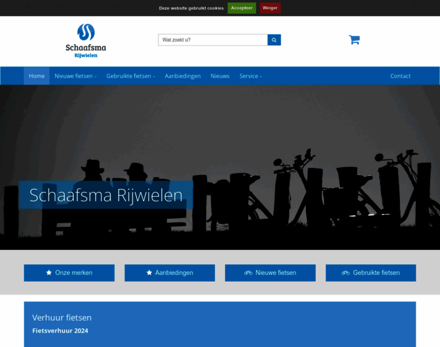This screenshot has height=347, width=440.
Task: Expand the Gebruikte fietsen dropdown menu
Action: [x=130, y=76]
